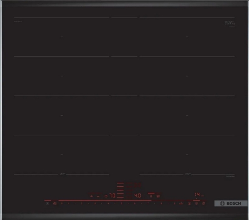
Task: Set power level 6 on the scale
Action: 134,203
